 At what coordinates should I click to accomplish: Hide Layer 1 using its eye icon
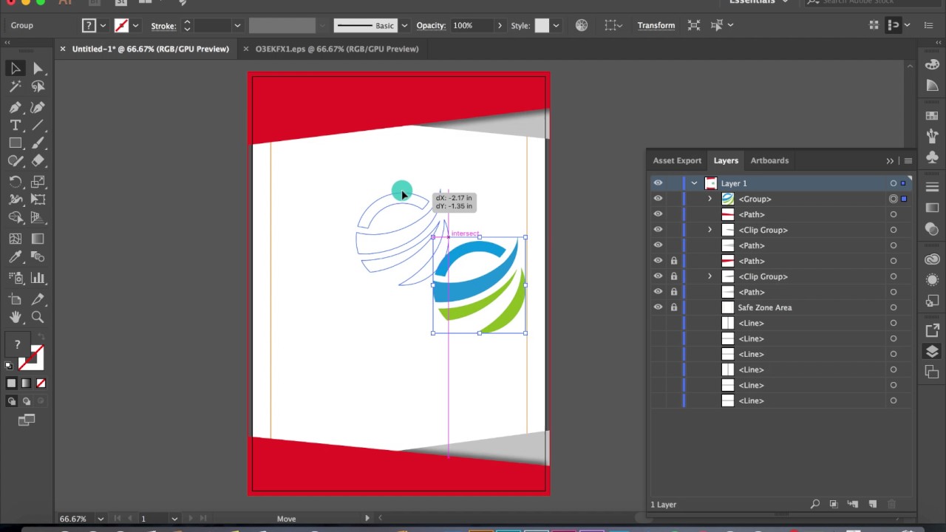[658, 183]
